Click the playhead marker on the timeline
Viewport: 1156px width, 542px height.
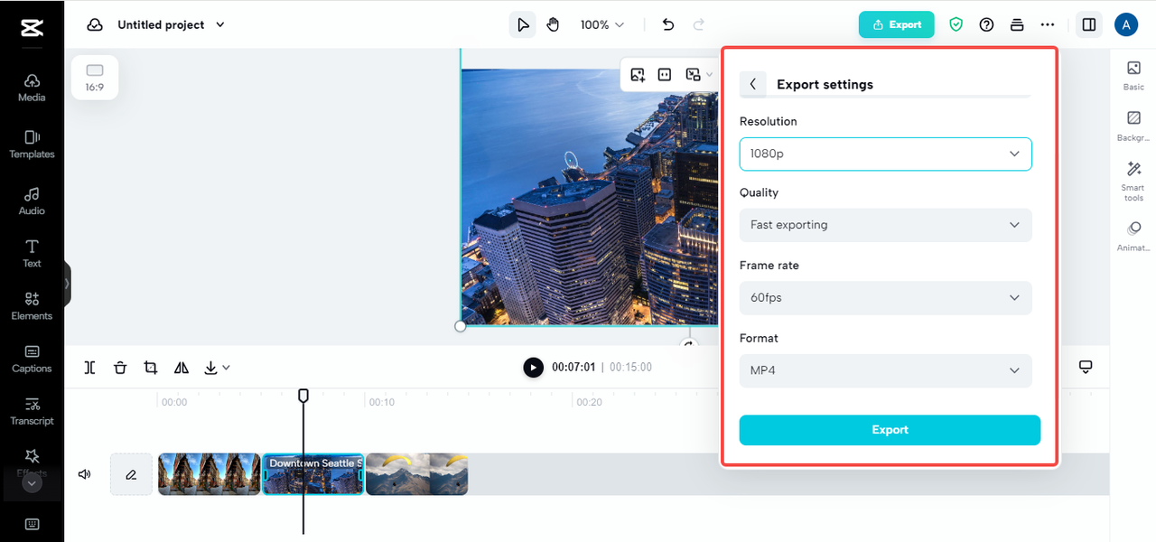(x=303, y=396)
